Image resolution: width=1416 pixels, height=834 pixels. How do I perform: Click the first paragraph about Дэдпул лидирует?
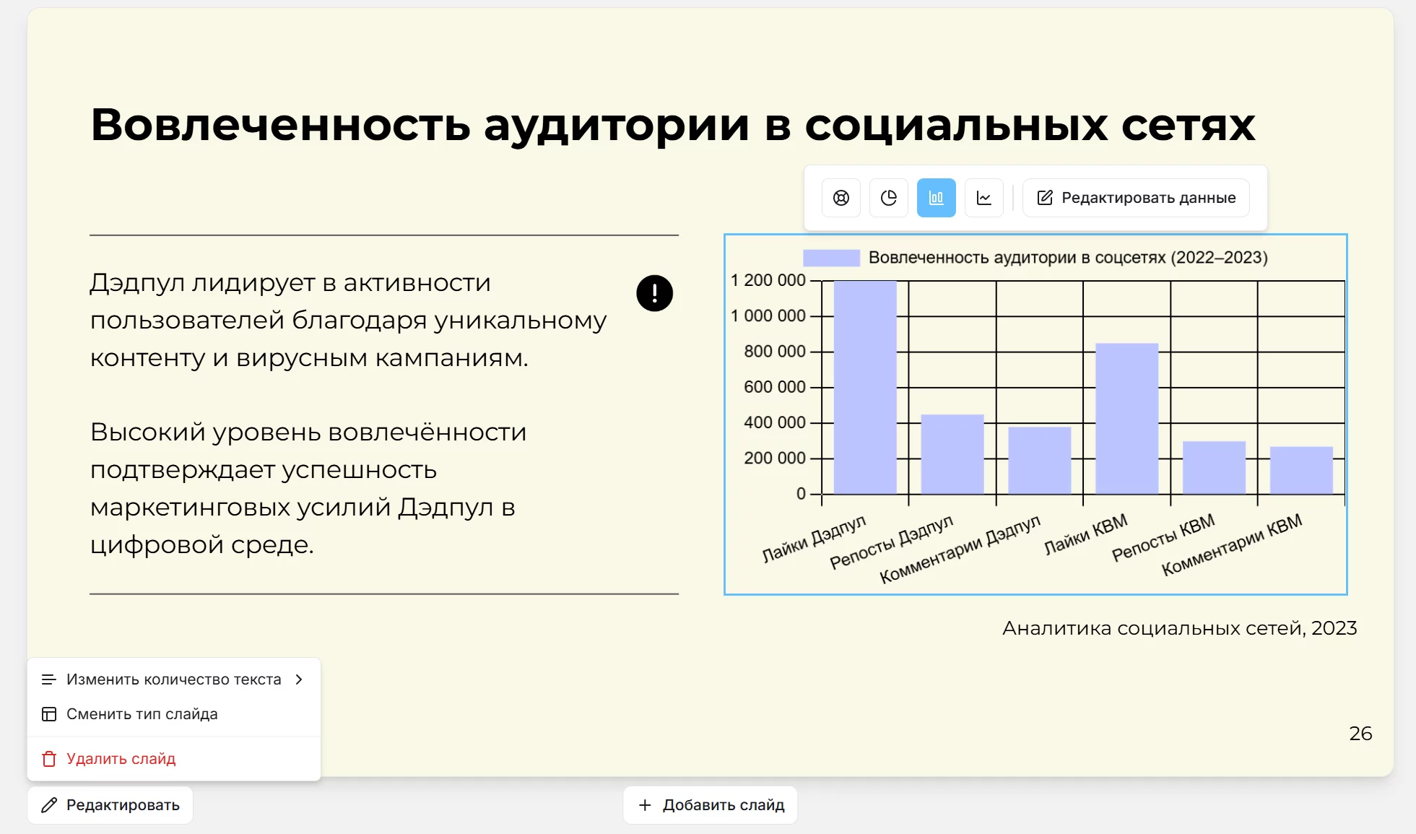click(x=348, y=320)
